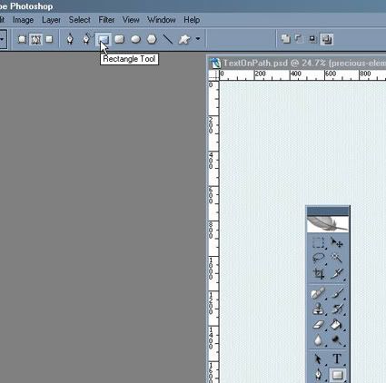Open the Filter menu
This screenshot has width=386, height=383.
[x=106, y=20]
